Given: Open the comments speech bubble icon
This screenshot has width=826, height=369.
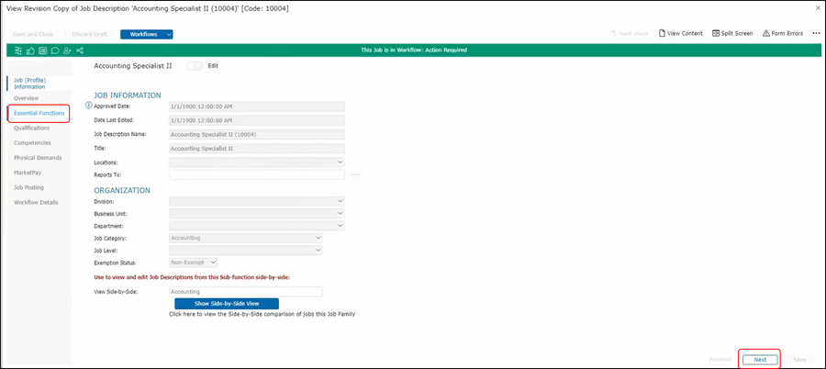Looking at the screenshot, I should (x=55, y=50).
